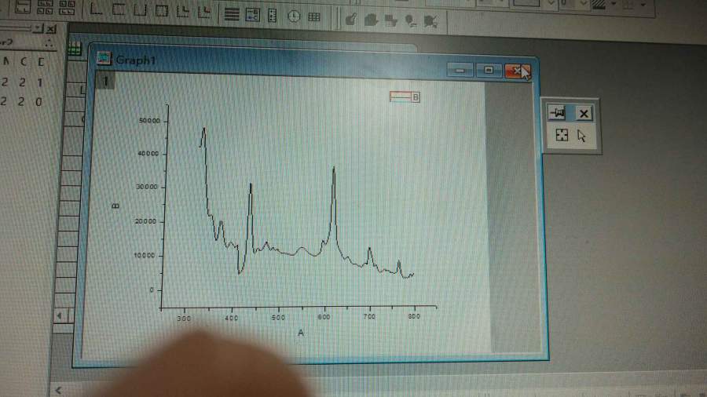Image resolution: width=707 pixels, height=397 pixels.
Task: Click the 800 X tick label
Action: coord(414,316)
